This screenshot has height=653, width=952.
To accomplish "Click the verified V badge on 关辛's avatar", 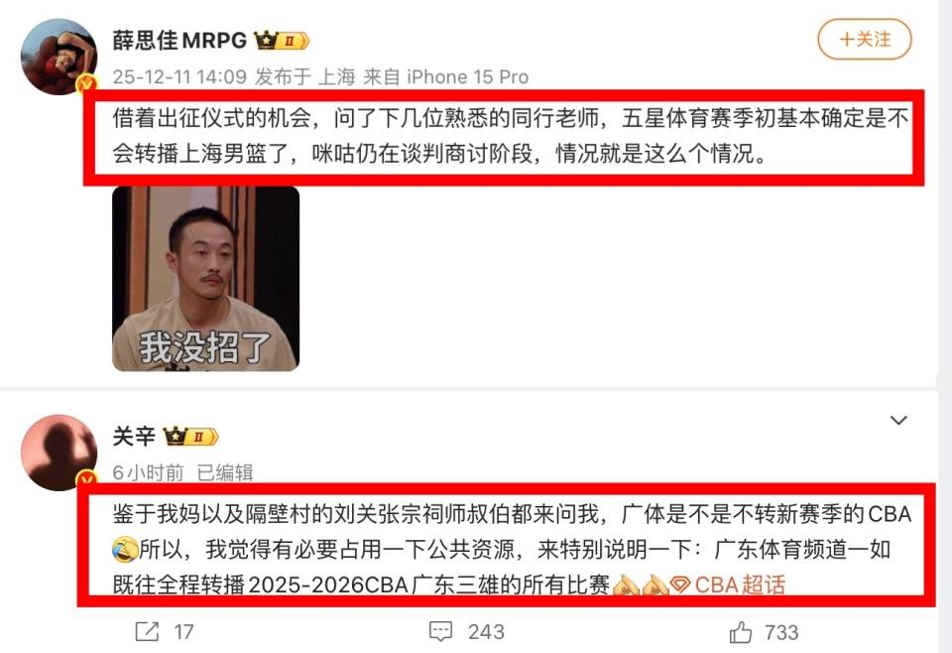I will 87,479.
